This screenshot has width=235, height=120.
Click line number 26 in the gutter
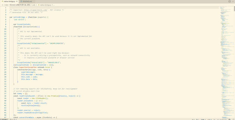click(x=5, y=67)
